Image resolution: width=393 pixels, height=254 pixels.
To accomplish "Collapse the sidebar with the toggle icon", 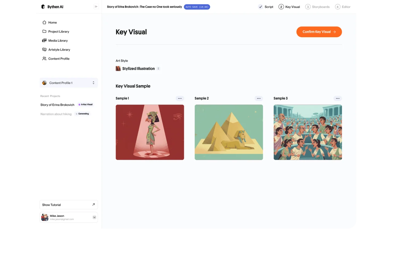I will click(96, 7).
